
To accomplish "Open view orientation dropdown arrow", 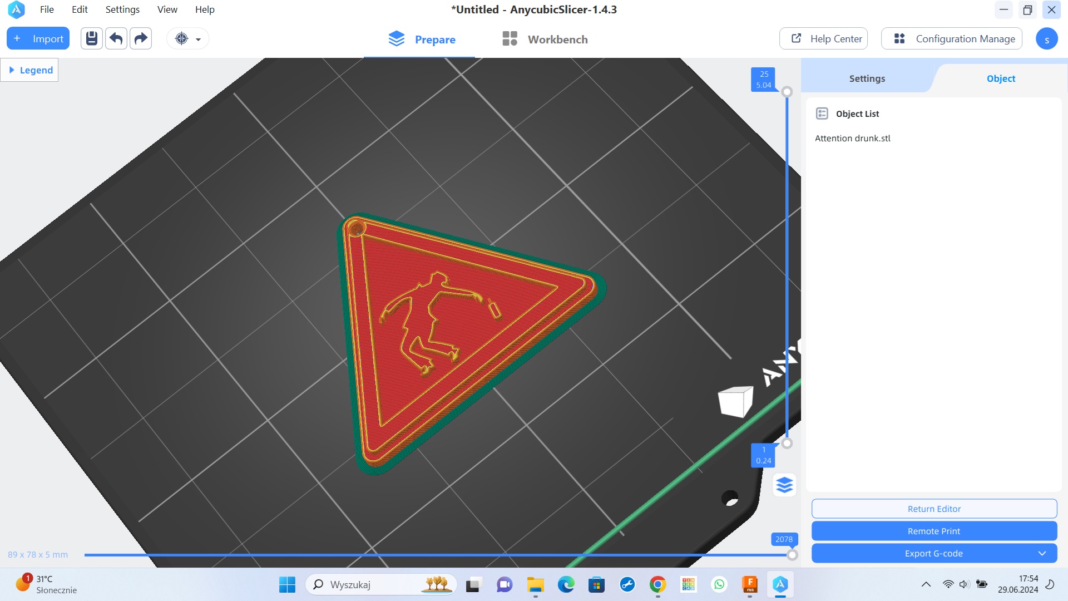I will (198, 39).
